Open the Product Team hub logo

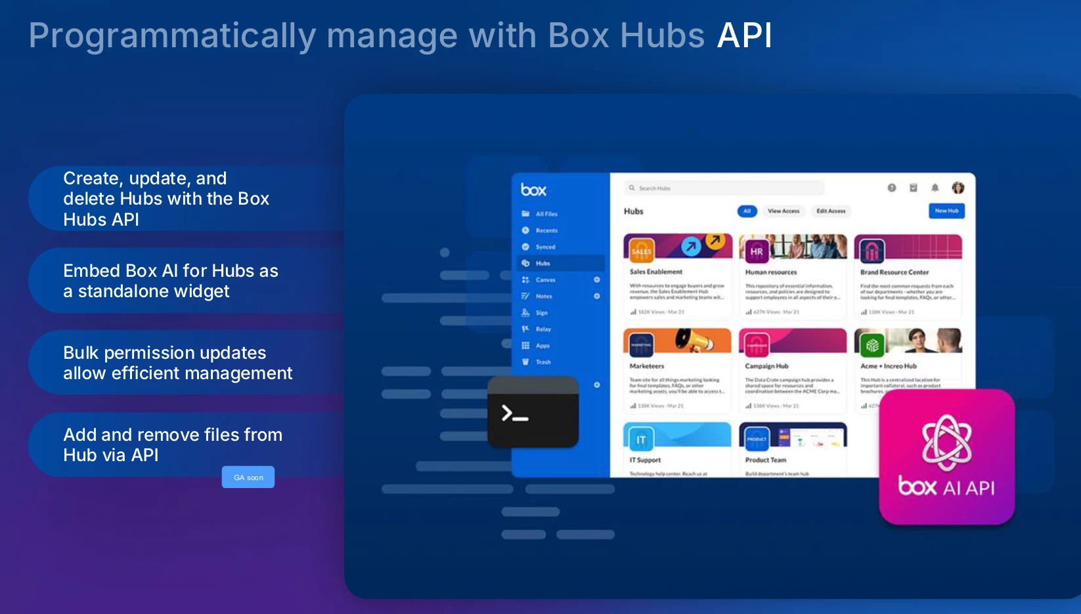click(x=757, y=439)
